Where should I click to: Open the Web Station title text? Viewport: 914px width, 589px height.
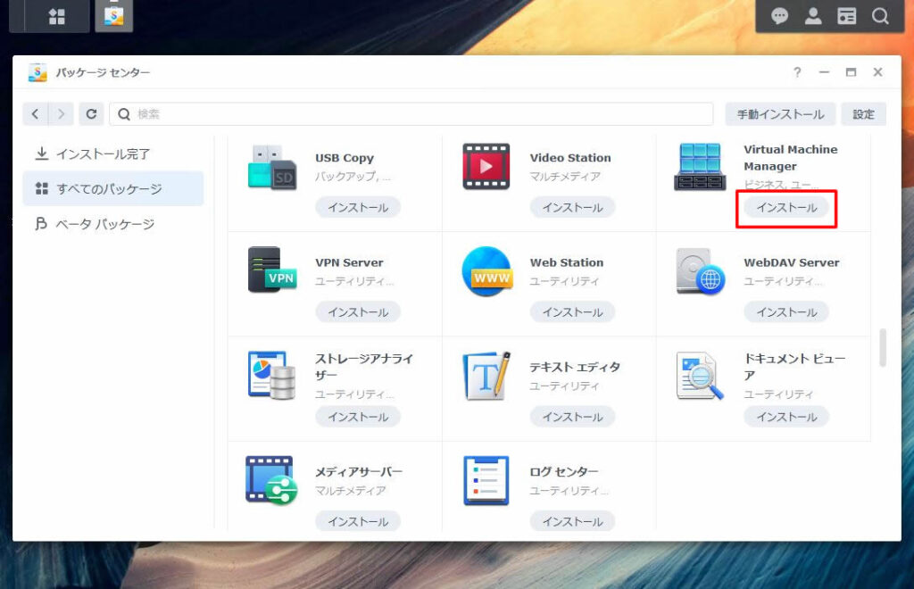[567, 262]
